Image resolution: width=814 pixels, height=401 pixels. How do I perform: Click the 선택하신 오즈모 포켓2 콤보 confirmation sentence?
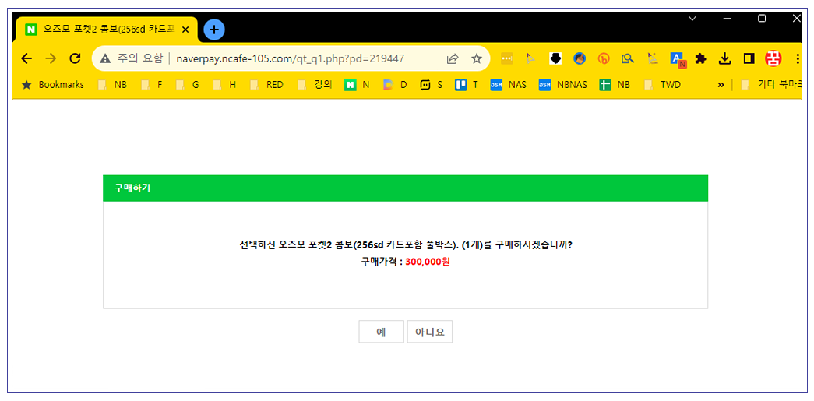click(x=406, y=244)
